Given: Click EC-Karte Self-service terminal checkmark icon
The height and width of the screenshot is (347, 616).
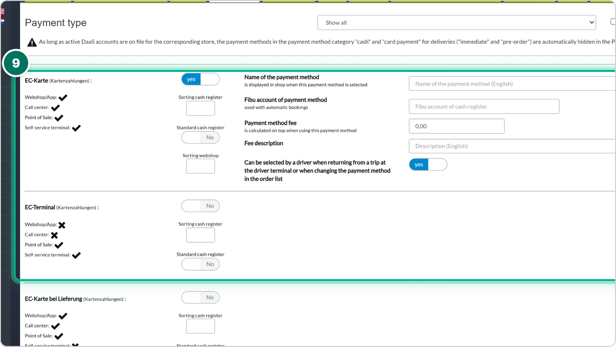Looking at the screenshot, I should 76,128.
